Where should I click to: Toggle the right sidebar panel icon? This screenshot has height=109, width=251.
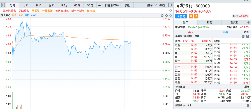point(170,5)
